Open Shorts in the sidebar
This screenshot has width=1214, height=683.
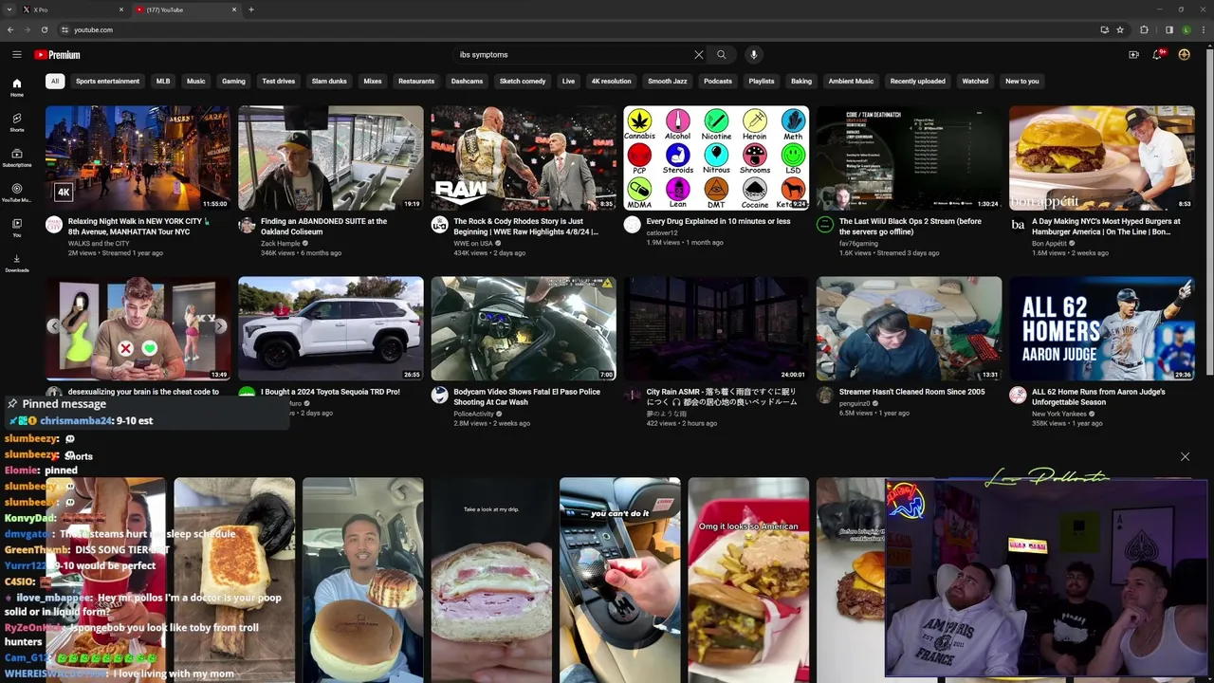[16, 122]
